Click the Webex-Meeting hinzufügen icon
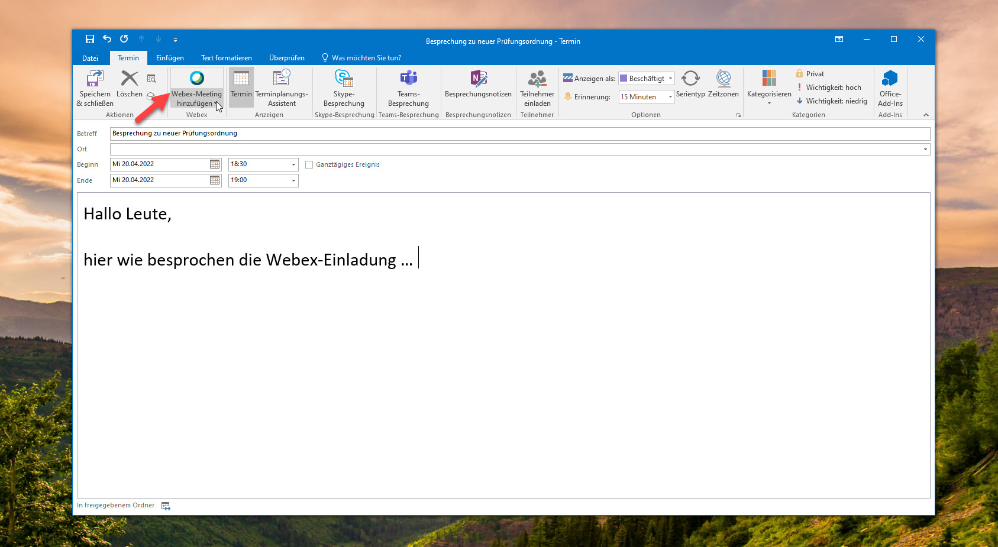Screen dimensions: 998x547 [x=196, y=79]
